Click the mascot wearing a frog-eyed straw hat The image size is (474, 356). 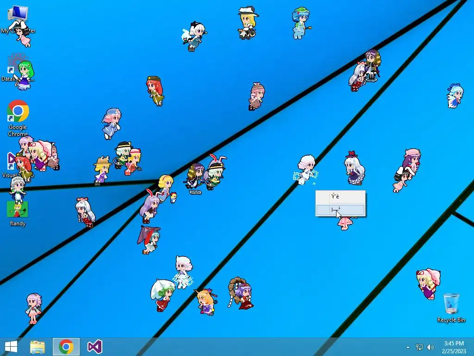[102, 170]
